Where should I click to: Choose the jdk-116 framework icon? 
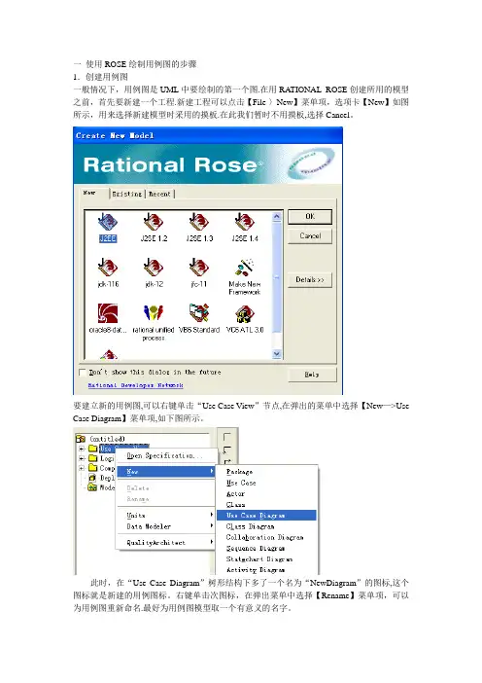click(108, 268)
